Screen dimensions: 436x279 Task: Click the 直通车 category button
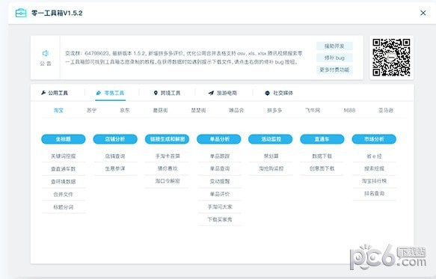tap(322, 139)
